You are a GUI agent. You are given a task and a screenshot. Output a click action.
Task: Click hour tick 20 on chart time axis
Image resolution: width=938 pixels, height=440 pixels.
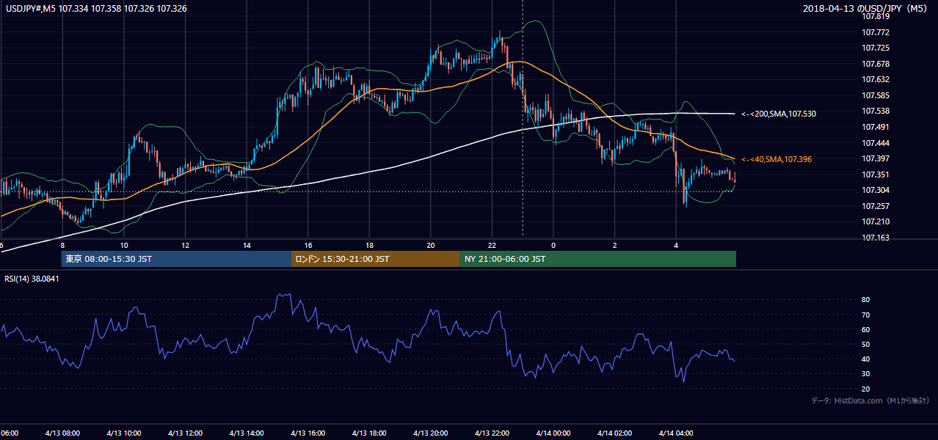431,246
